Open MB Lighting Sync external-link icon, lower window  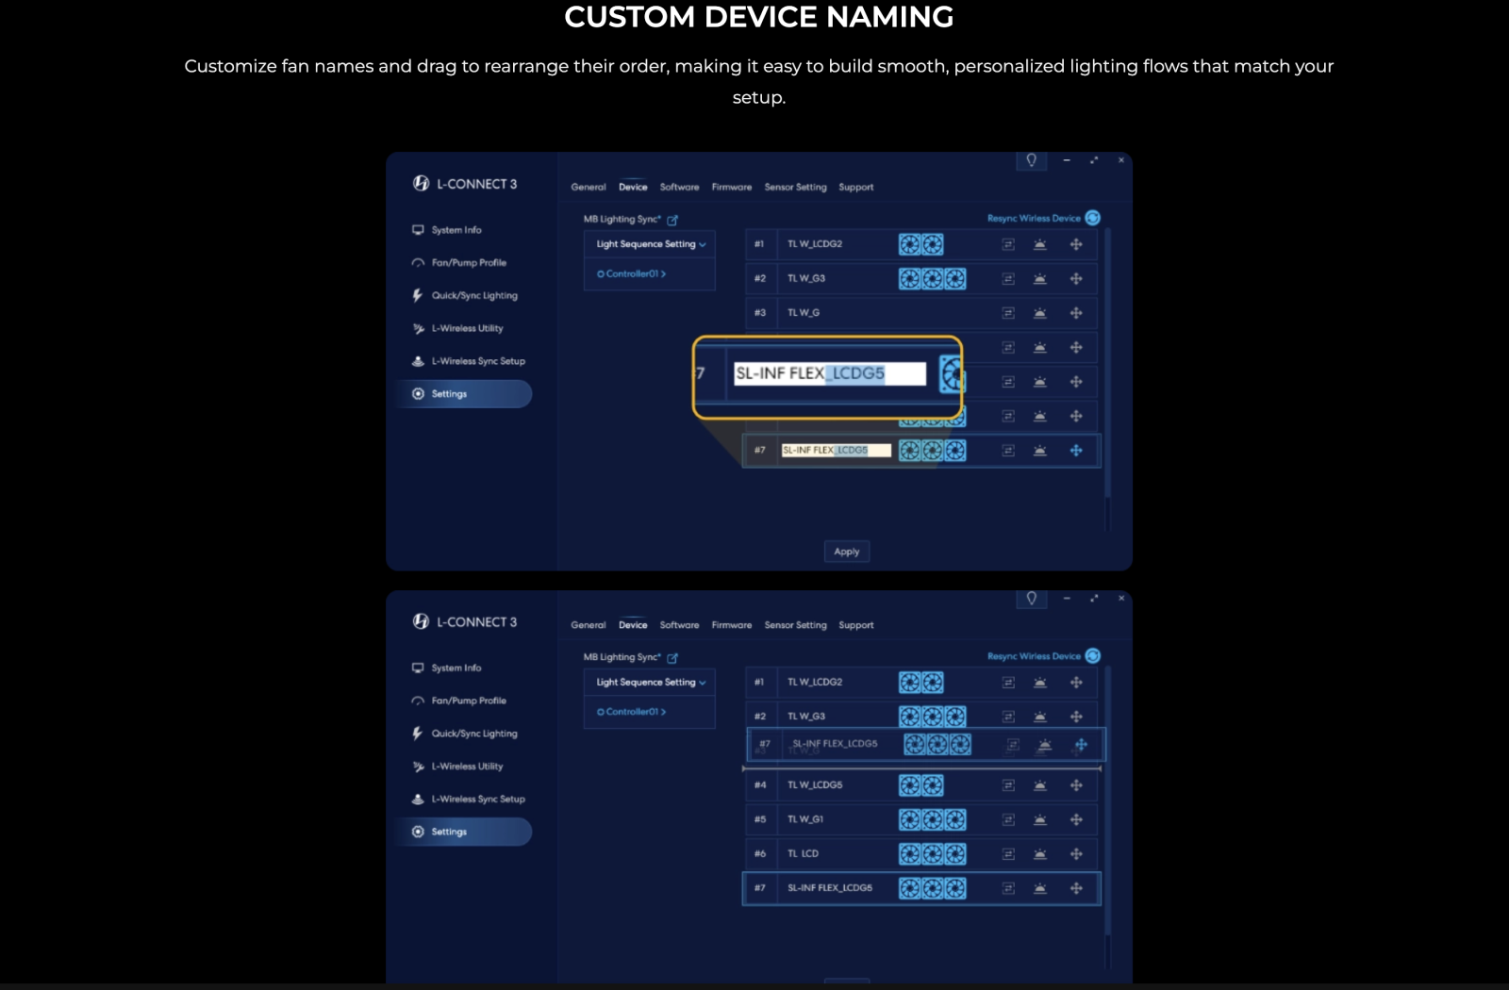pyautogui.click(x=672, y=658)
